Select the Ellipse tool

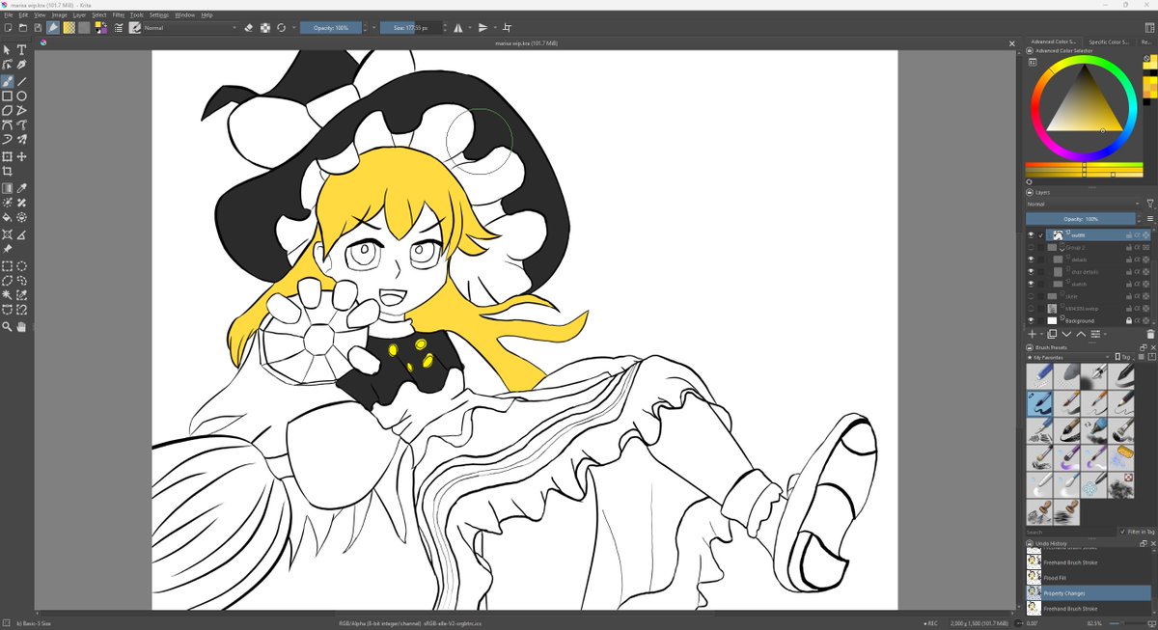[21, 96]
